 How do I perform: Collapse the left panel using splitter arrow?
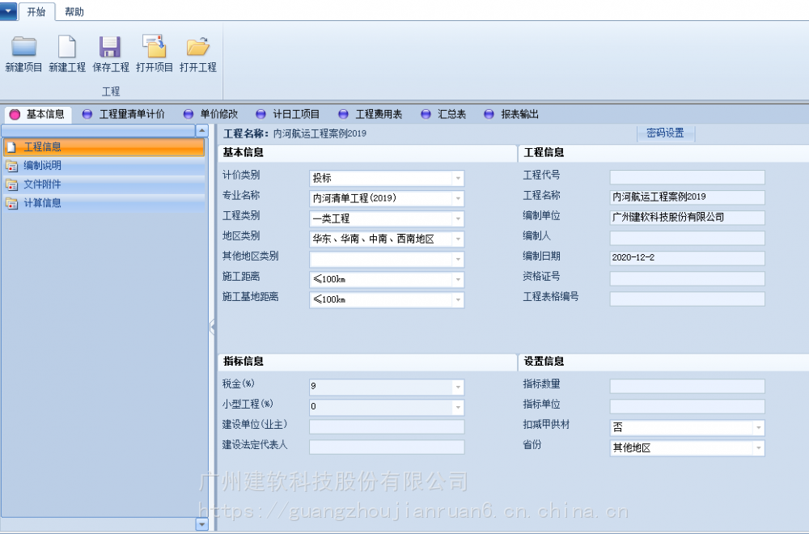212,326
